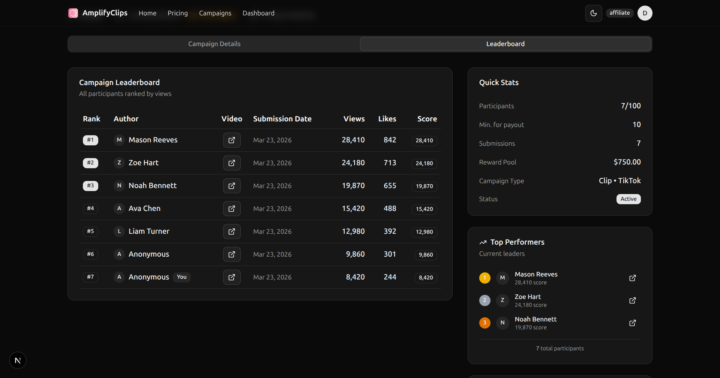Open Liam Turner's video link icon
The image size is (720, 378).
[232, 232]
